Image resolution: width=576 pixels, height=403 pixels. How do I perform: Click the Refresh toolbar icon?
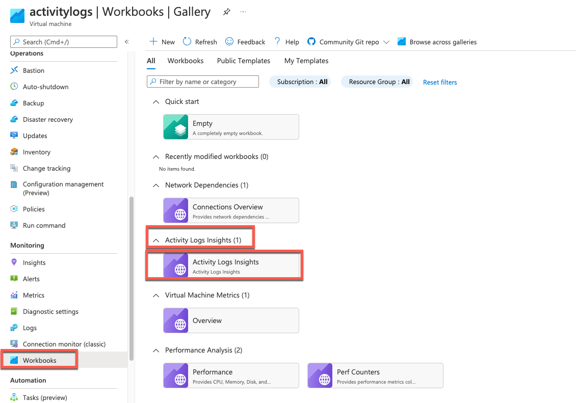[187, 42]
